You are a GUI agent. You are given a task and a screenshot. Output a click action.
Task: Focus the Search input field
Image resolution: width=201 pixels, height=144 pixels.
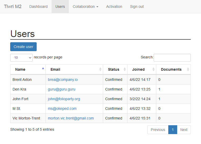(172, 57)
